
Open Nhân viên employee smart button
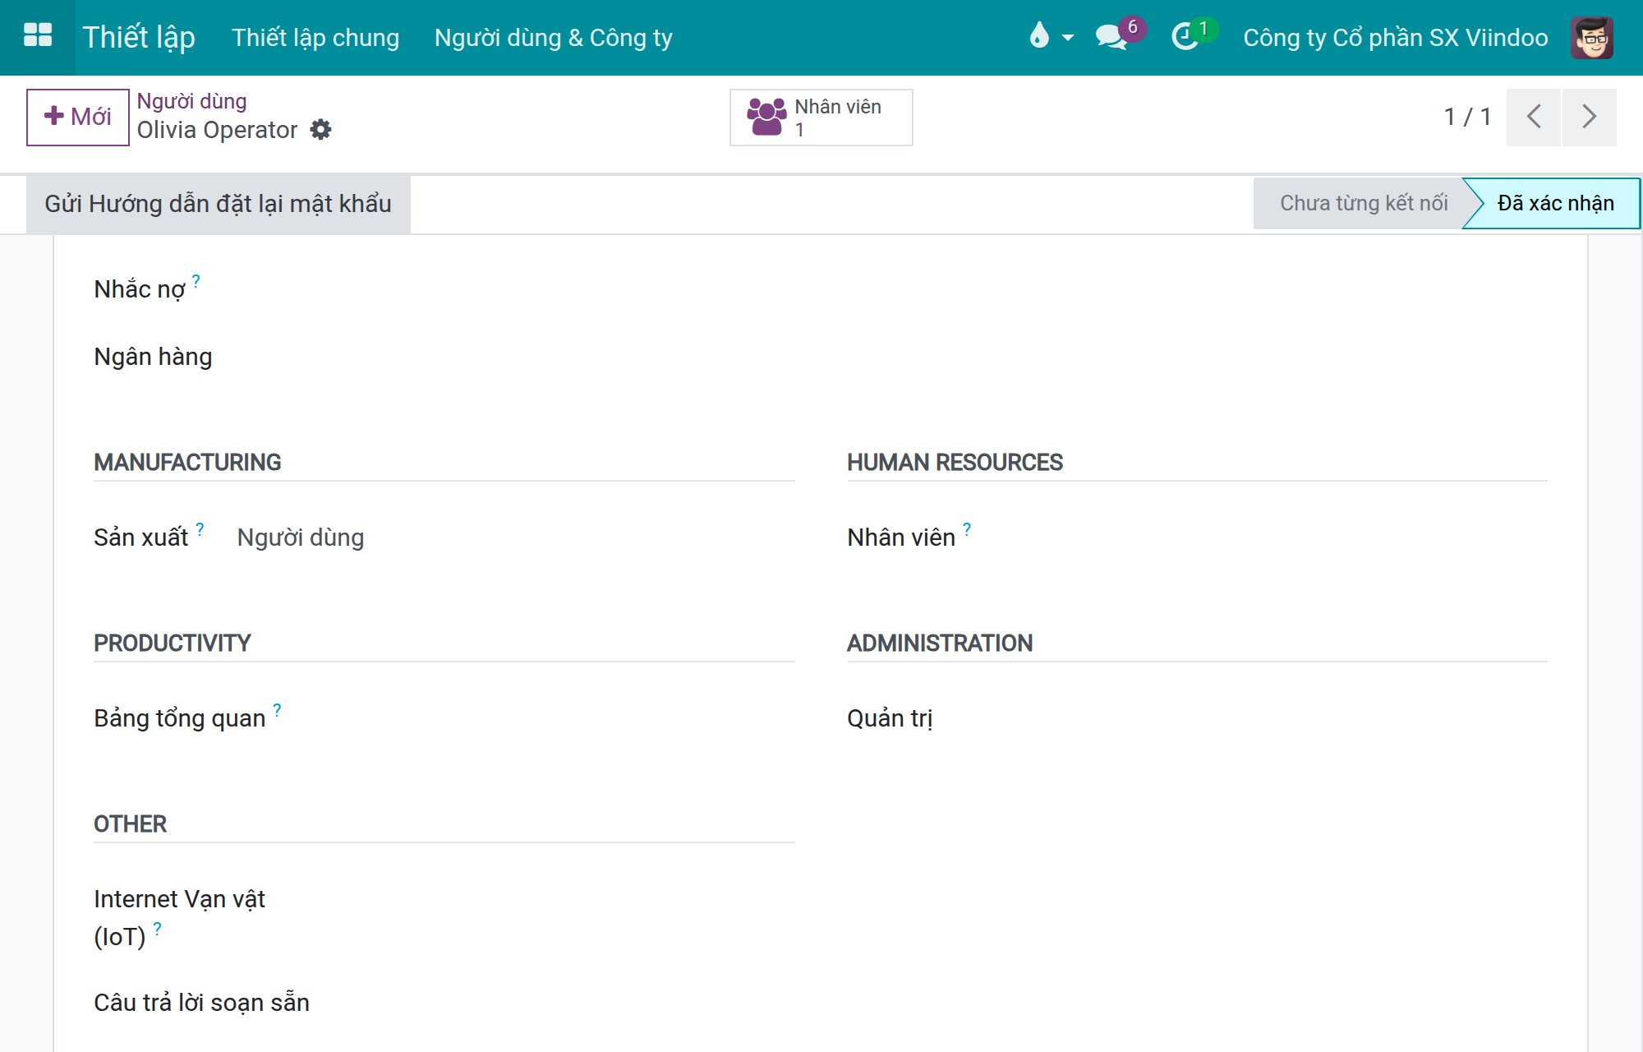821,118
